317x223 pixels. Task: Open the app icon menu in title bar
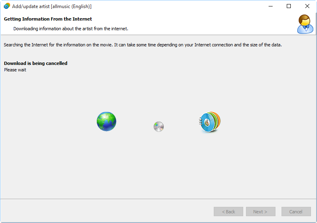(x=7, y=6)
